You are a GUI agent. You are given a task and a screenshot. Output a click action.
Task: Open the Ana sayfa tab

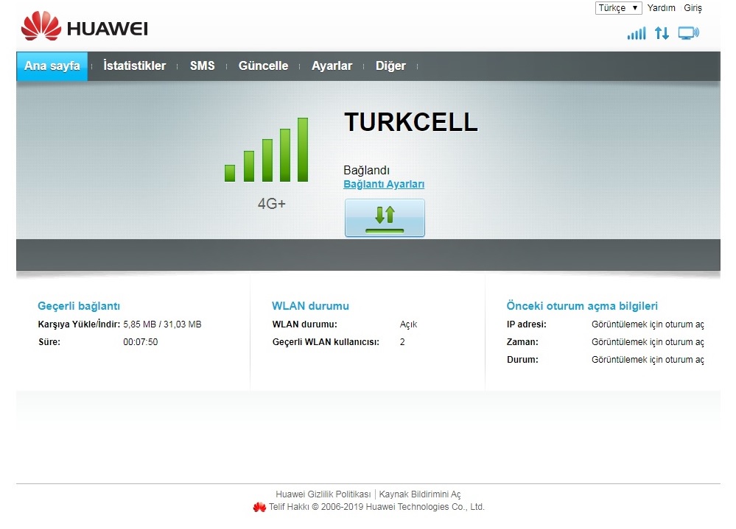pos(52,65)
